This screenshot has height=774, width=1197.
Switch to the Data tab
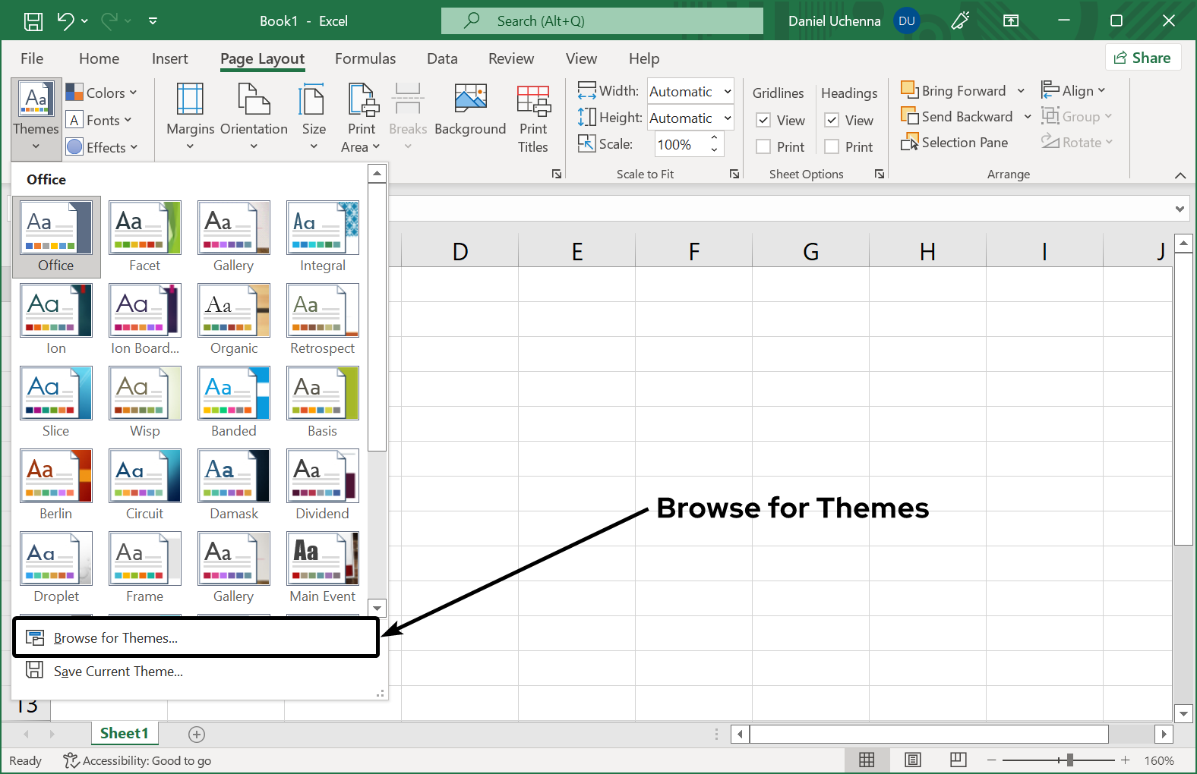pyautogui.click(x=442, y=58)
